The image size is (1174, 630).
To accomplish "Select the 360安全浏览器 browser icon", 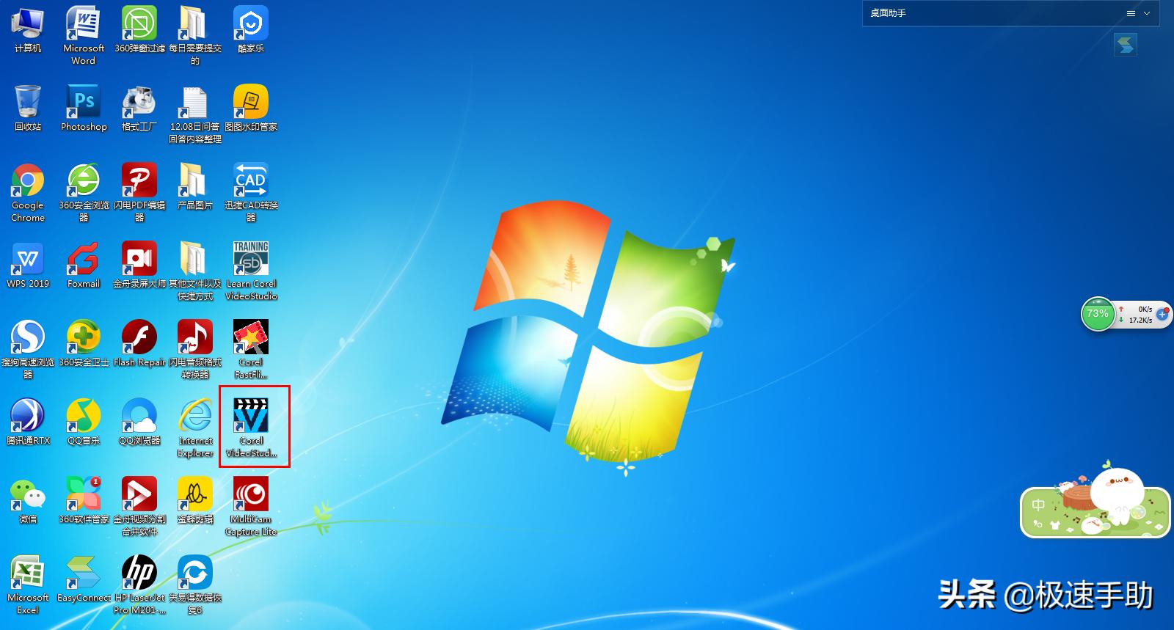I will pyautogui.click(x=84, y=193).
